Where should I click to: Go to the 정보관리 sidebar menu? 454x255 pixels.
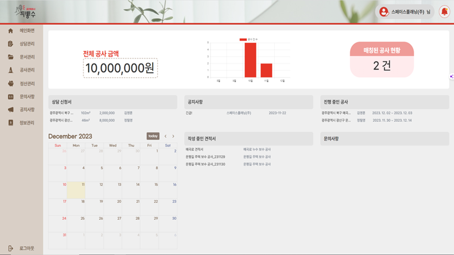point(22,122)
